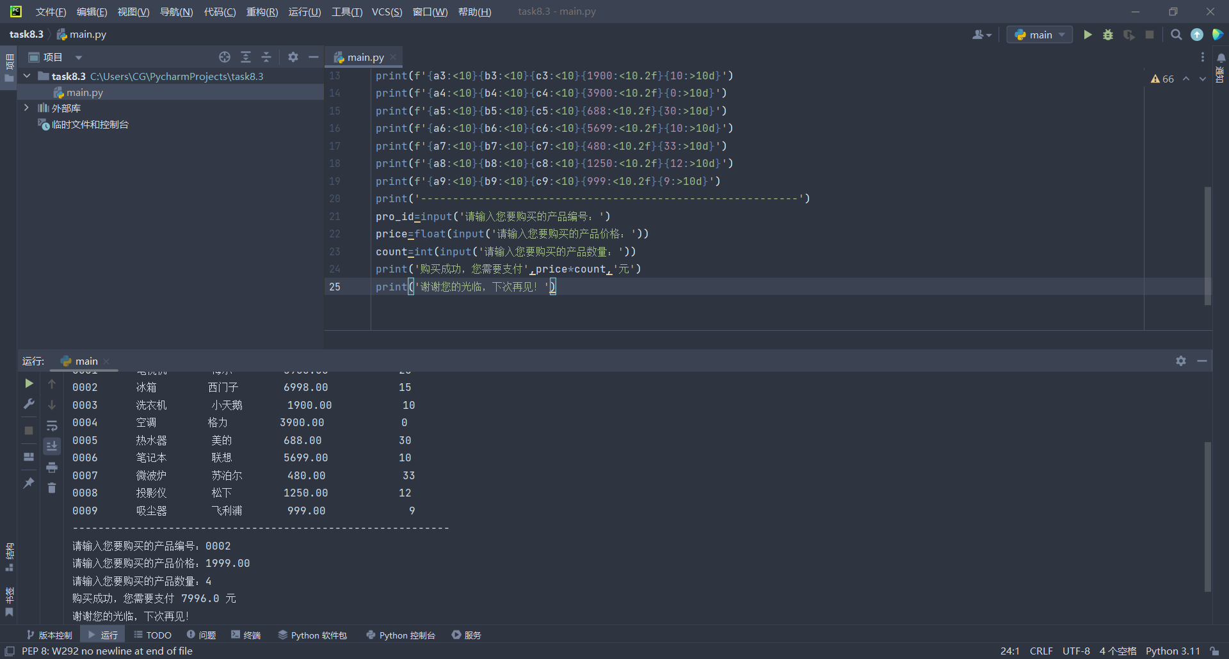Restore layout icon in run panel
This screenshot has height=659, width=1229.
29,457
